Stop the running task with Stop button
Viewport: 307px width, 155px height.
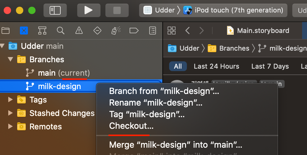(x=117, y=10)
